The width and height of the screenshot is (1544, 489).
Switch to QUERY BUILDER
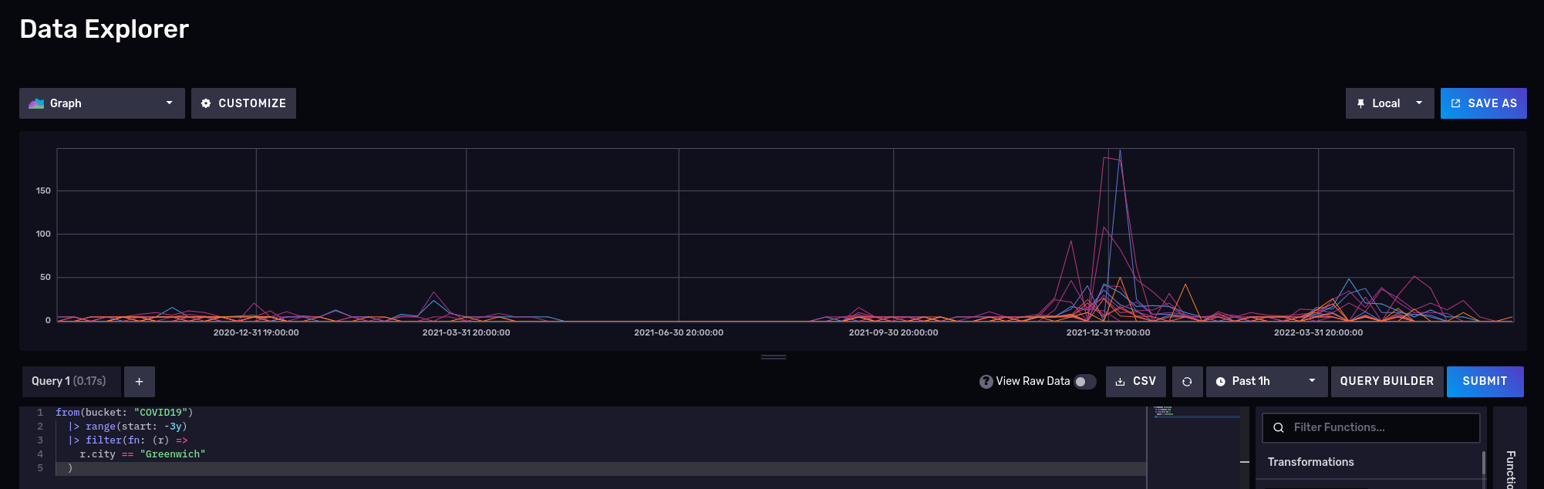click(1387, 382)
